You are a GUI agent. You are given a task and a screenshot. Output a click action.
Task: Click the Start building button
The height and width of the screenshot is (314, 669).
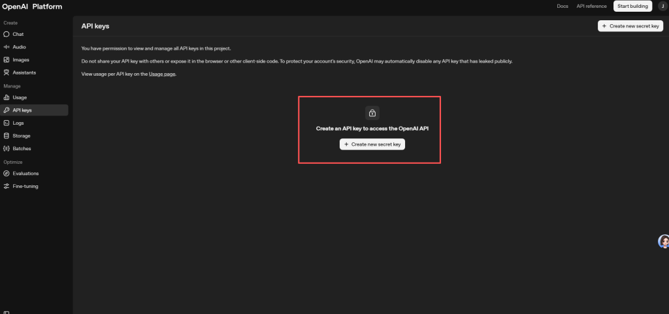pyautogui.click(x=632, y=6)
